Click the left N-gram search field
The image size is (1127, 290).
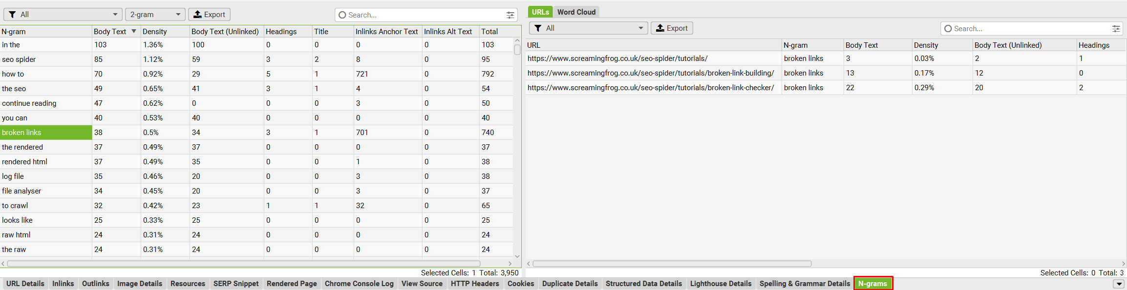point(420,15)
